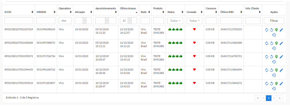
Task: Open history icon for MSISDN 5531996098243 row
Action: pyautogui.click(x=274, y=35)
